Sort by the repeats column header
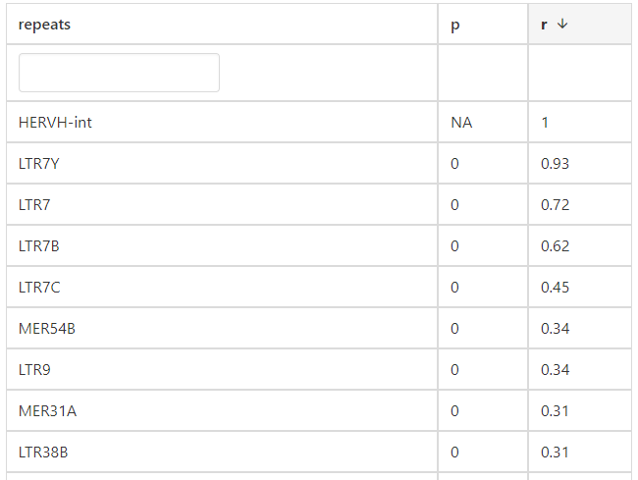This screenshot has height=480, width=638. coord(44,25)
